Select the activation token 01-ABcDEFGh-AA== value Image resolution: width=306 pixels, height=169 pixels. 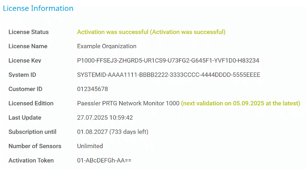pyautogui.click(x=104, y=160)
